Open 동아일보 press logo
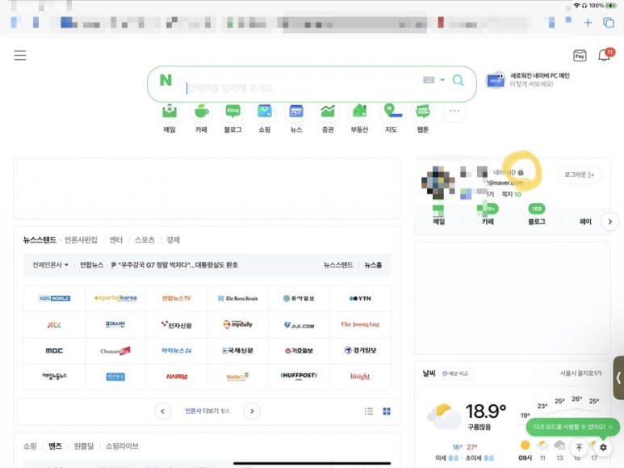The image size is (624, 468). point(299,298)
